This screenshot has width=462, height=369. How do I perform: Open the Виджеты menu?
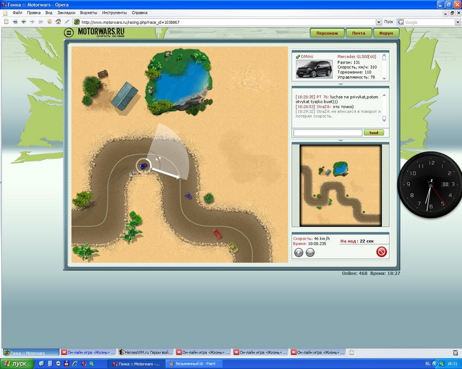tap(88, 13)
